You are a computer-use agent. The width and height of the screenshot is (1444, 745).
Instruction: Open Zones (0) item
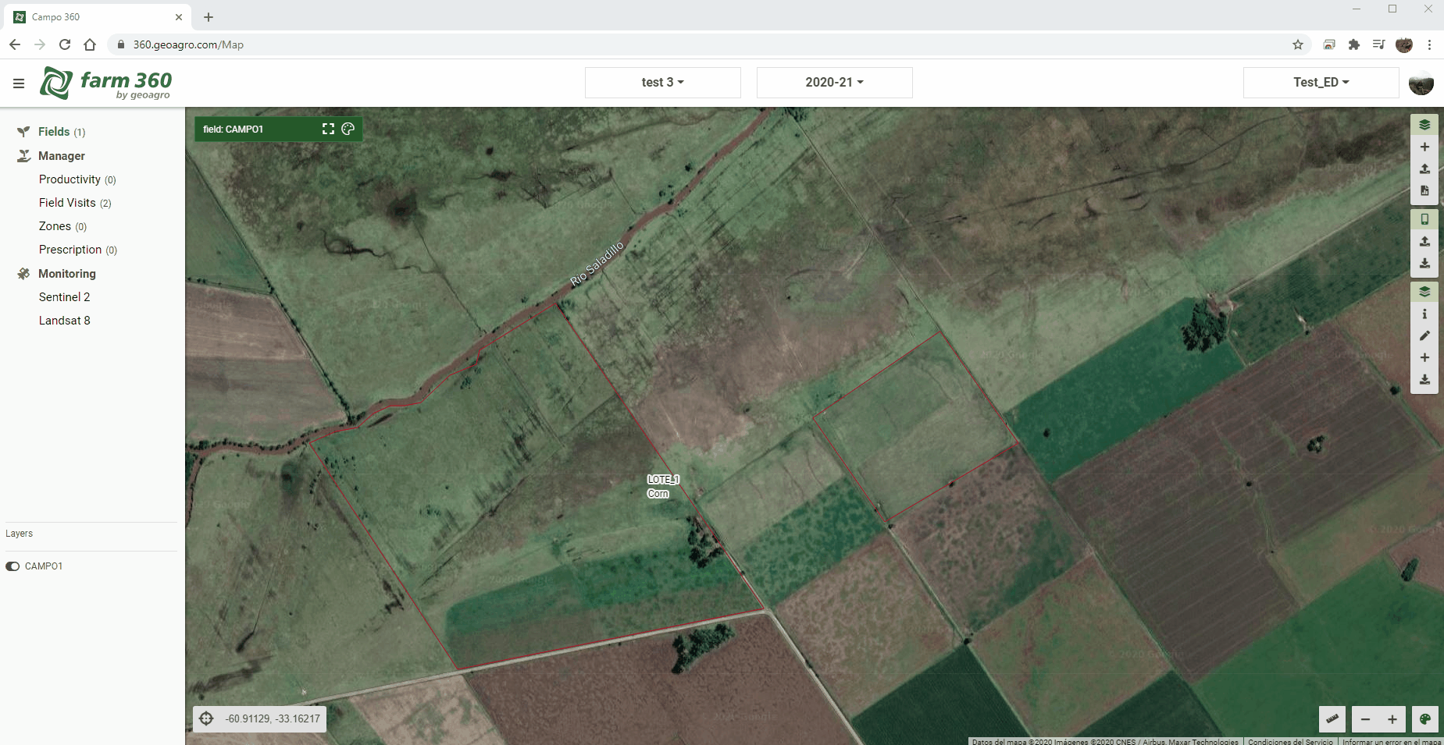tap(62, 226)
